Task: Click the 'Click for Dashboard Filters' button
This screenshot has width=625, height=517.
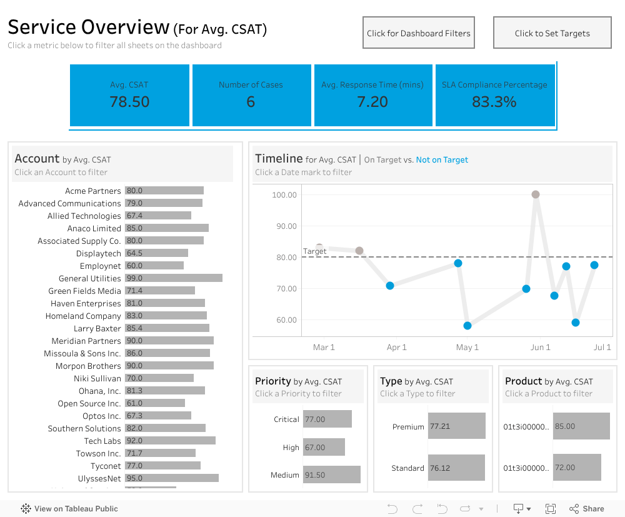Action: point(418,33)
